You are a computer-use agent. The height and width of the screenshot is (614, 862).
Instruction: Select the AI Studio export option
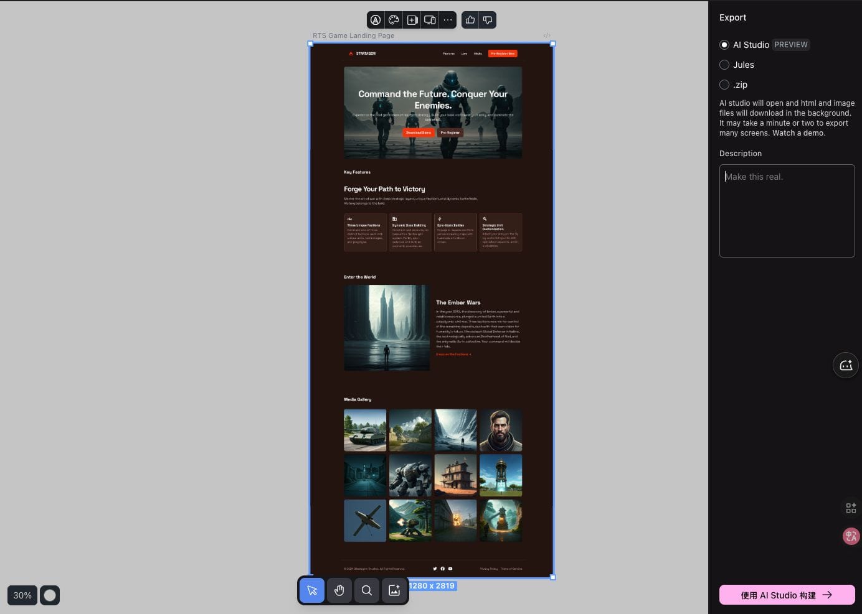point(724,45)
